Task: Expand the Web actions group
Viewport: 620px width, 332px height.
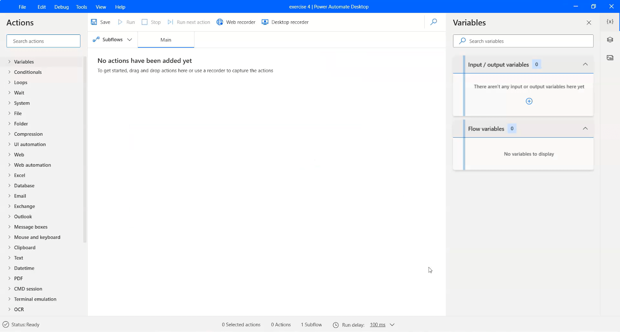Action: pyautogui.click(x=9, y=154)
